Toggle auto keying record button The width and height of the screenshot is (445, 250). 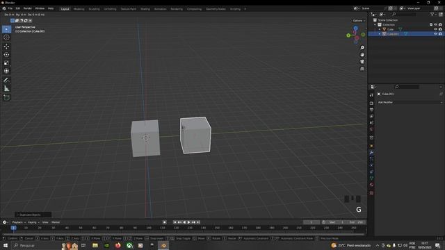[164, 222]
